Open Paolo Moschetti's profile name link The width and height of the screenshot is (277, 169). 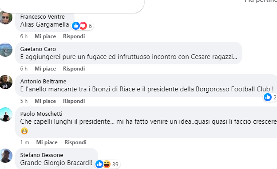(x=41, y=114)
